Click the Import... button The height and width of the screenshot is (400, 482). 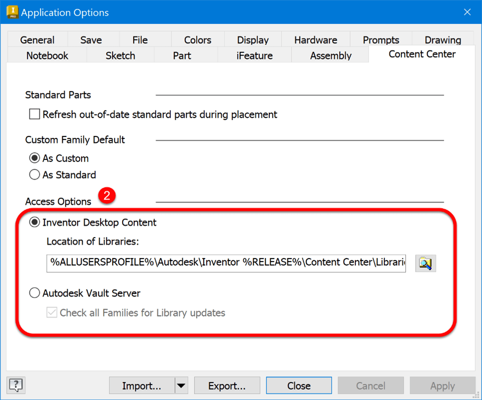click(x=142, y=385)
